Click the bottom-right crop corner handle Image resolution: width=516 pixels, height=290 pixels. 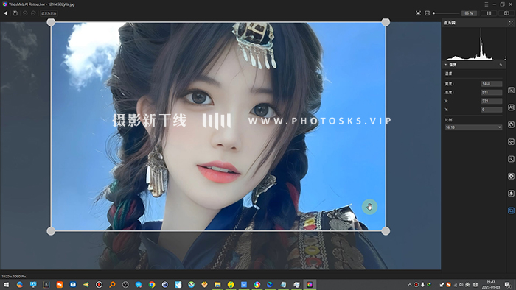[x=386, y=231]
